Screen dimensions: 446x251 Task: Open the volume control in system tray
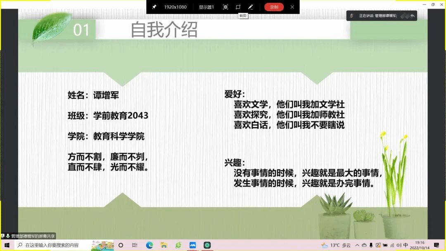(399, 245)
